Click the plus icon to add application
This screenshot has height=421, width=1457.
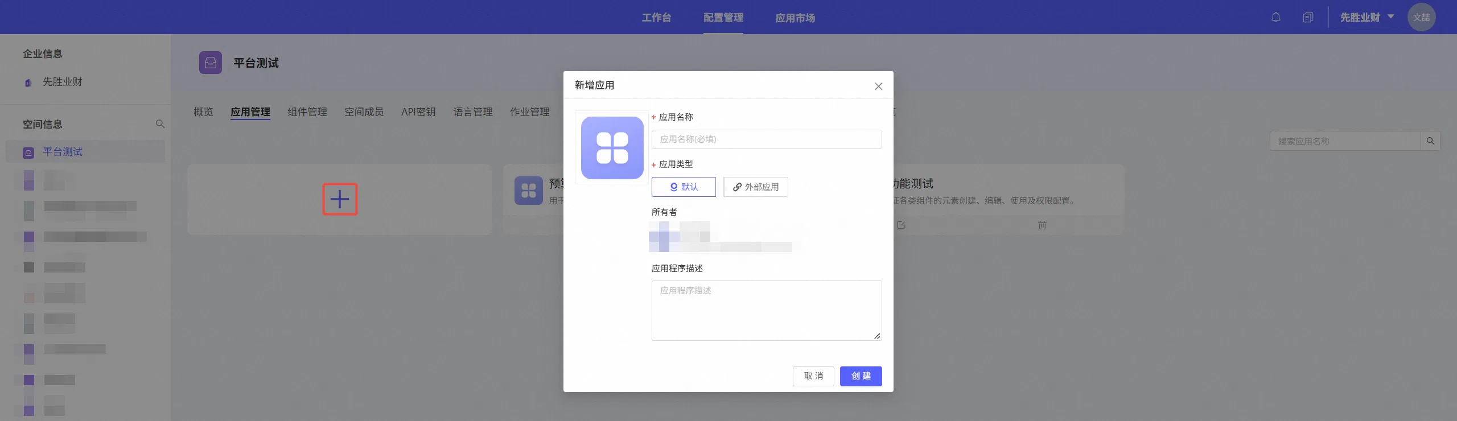tap(340, 199)
